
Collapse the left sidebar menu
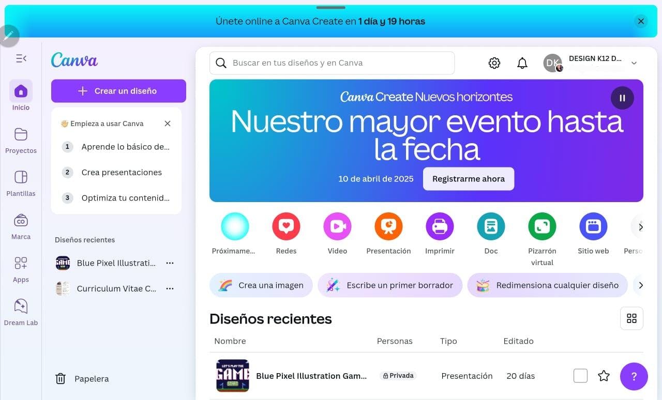21,58
